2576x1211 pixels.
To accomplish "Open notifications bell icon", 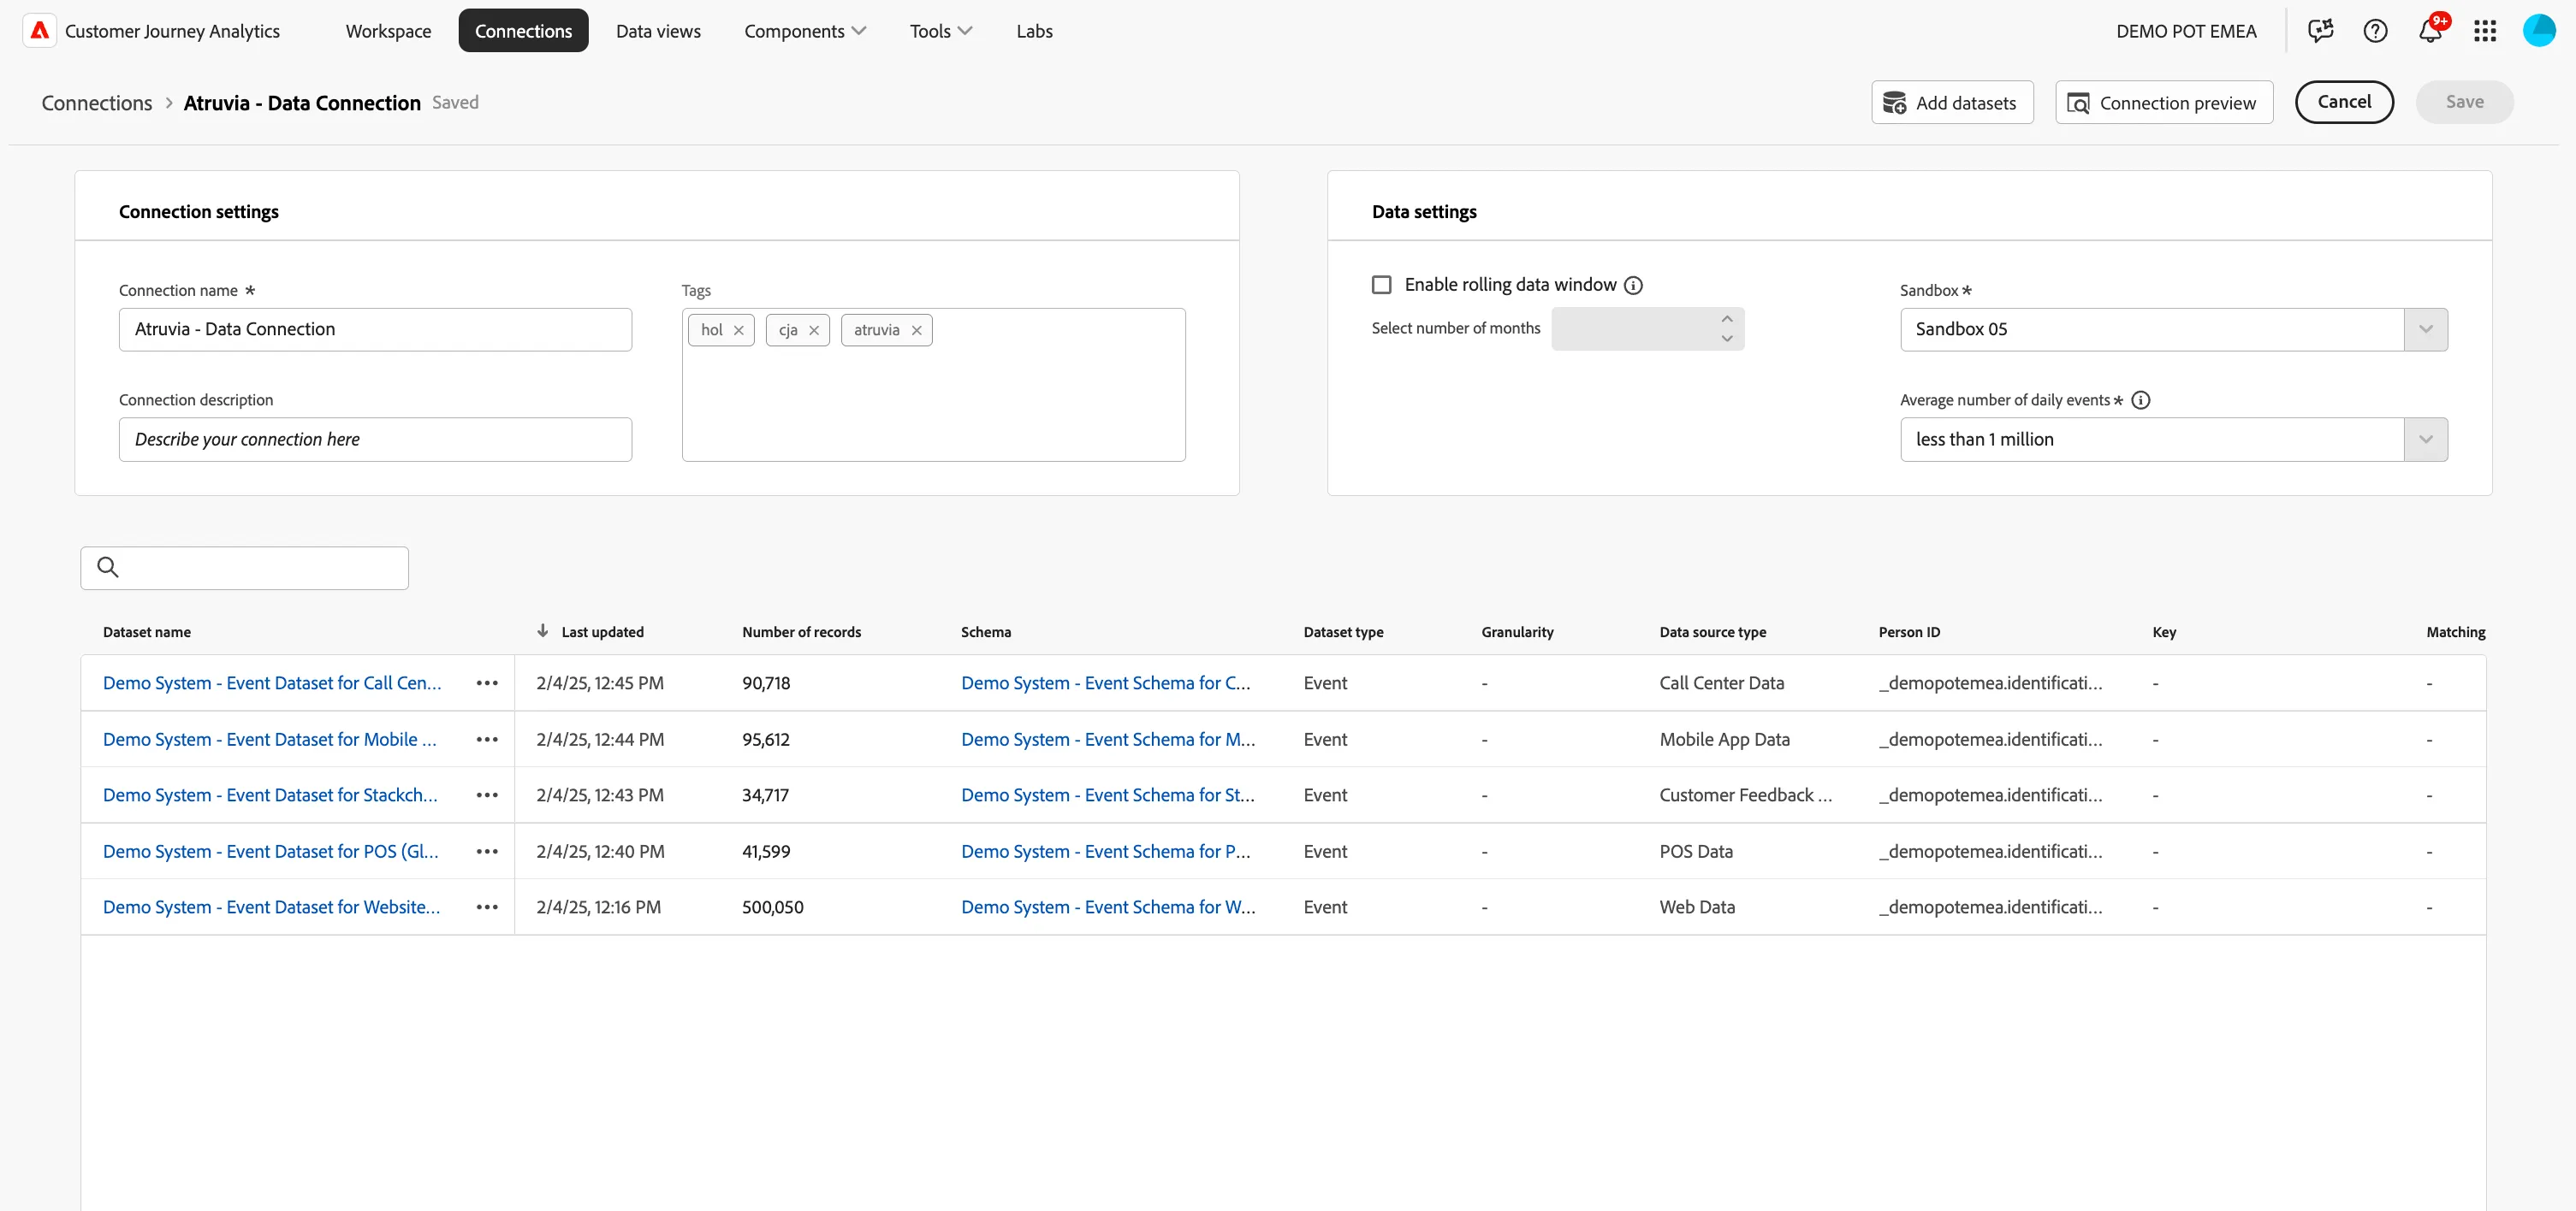I will pyautogui.click(x=2430, y=31).
